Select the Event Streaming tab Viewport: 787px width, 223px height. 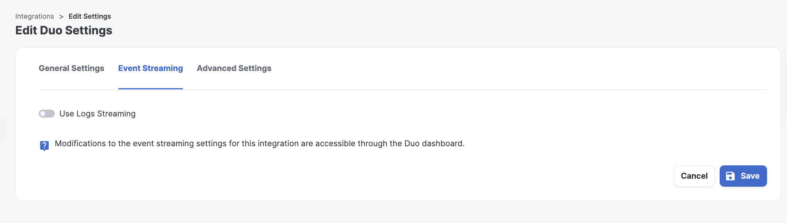(x=150, y=68)
